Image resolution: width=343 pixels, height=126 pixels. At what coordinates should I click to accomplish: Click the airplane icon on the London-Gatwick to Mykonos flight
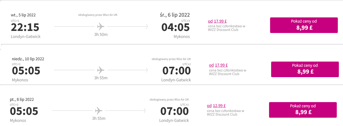[x=101, y=26]
